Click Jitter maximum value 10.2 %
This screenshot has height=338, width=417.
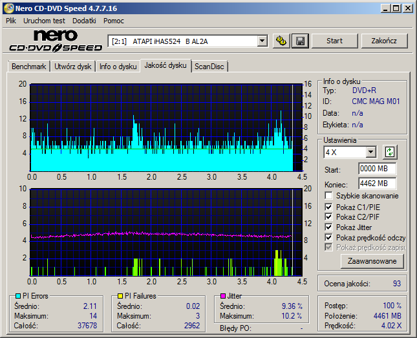coord(292,316)
